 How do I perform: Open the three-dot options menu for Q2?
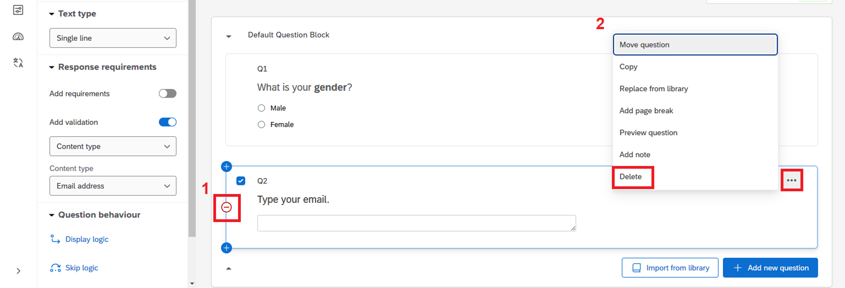click(x=791, y=180)
